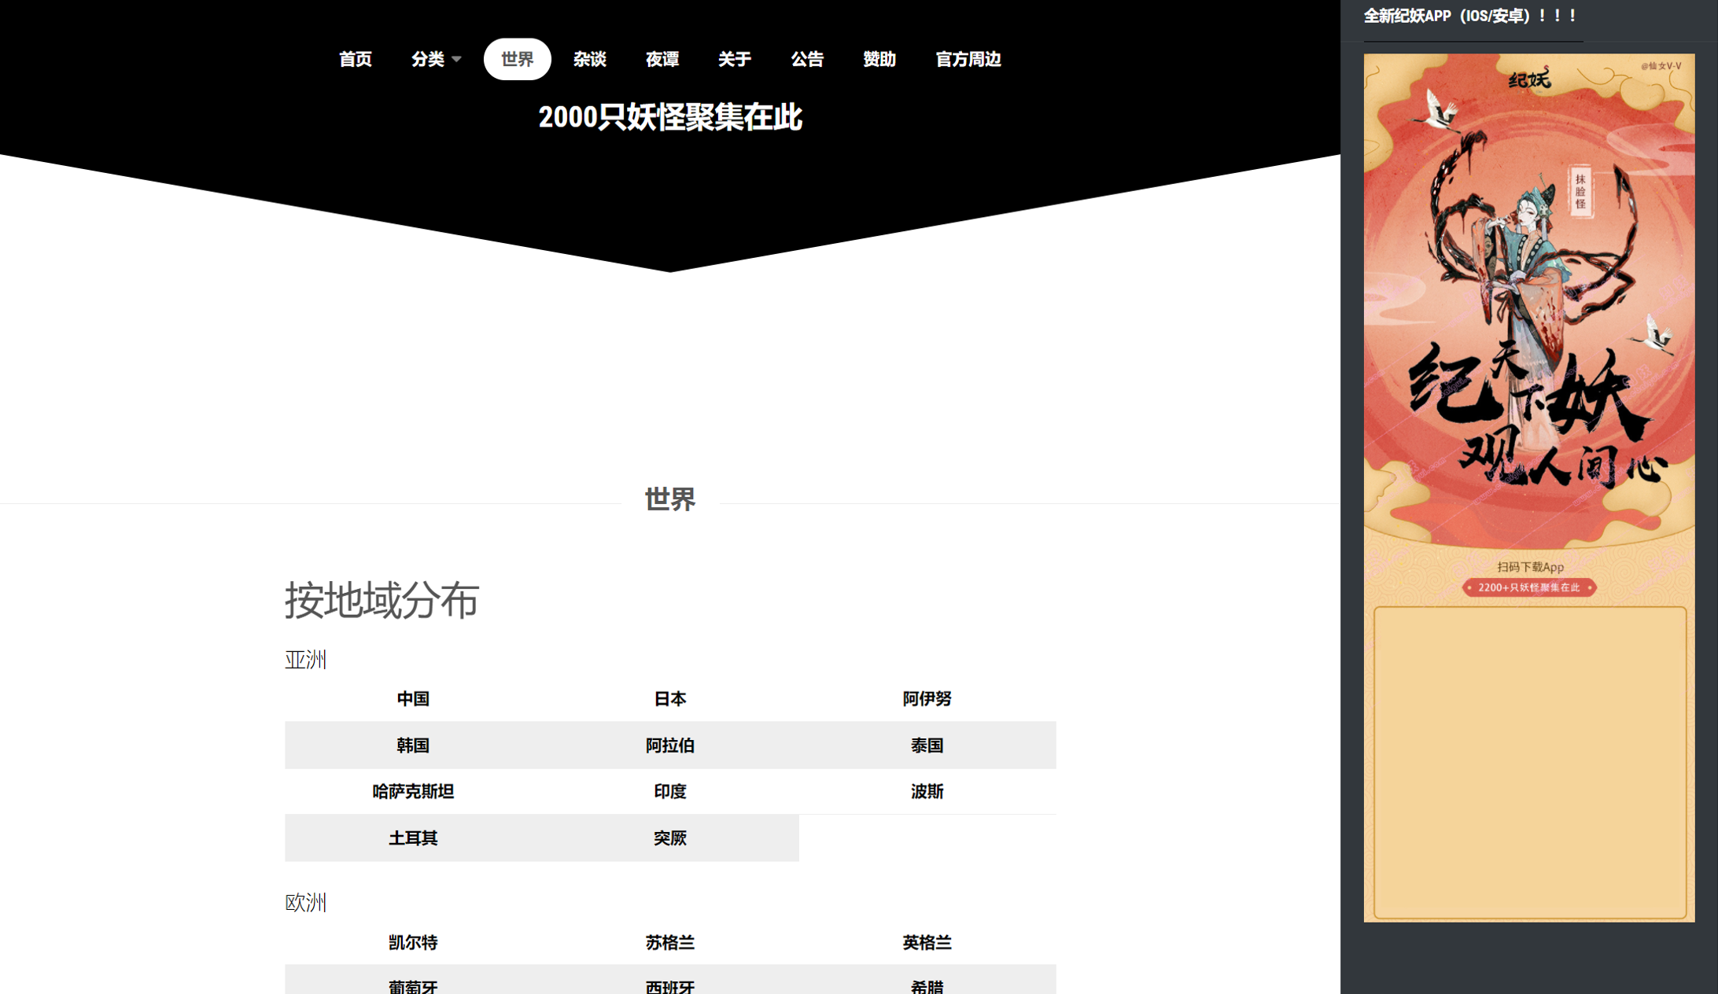Click the 纪妖 APP poster image
The width and height of the screenshot is (1718, 994).
click(x=1528, y=315)
